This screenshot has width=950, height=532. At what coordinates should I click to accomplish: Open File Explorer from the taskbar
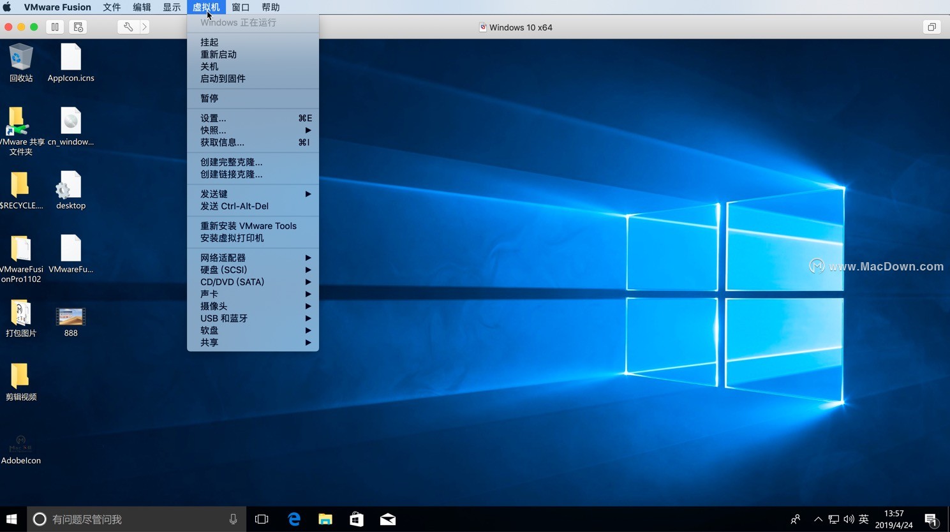(x=325, y=519)
